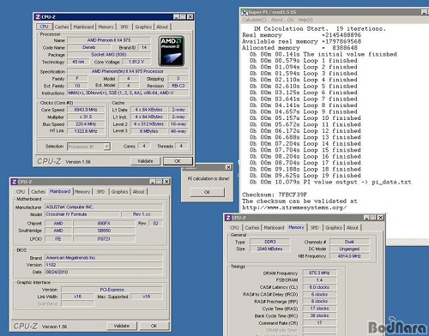429x336 pixels.
Task: Close the Memory CPU-Z window
Action: coord(380,218)
